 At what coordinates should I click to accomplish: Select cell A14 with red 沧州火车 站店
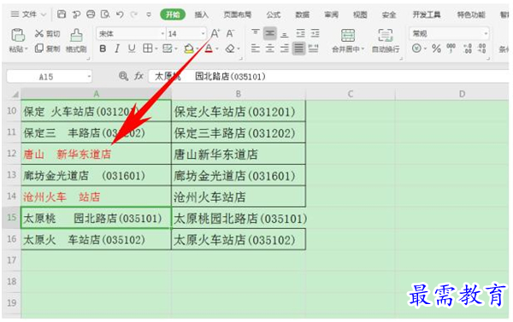(96, 196)
